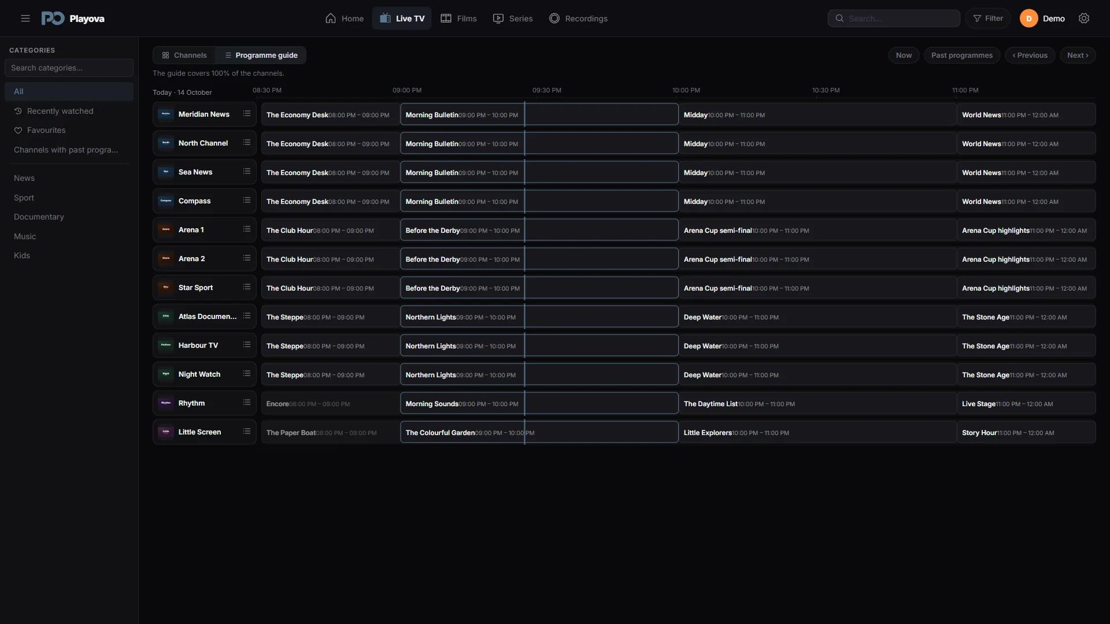1110x624 pixels.
Task: Open Night Watch programme list icon
Action: tap(247, 374)
